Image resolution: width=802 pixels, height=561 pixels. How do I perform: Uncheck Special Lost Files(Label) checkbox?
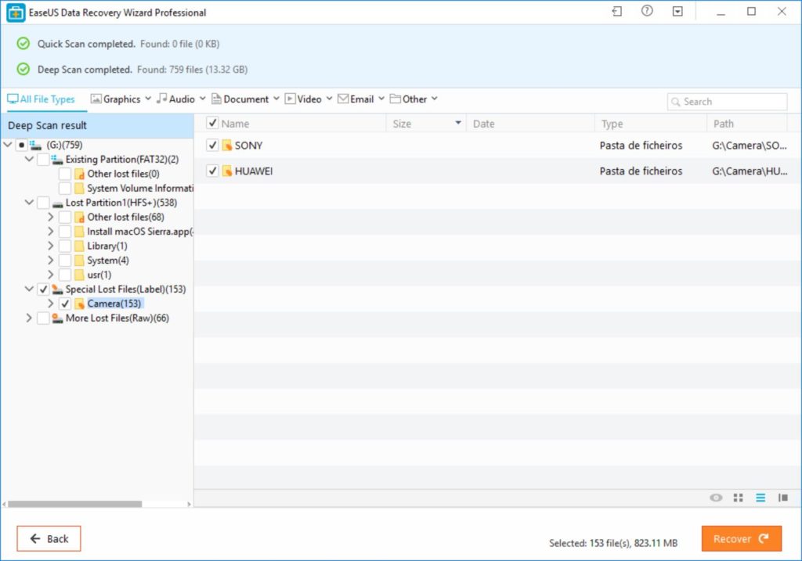43,289
